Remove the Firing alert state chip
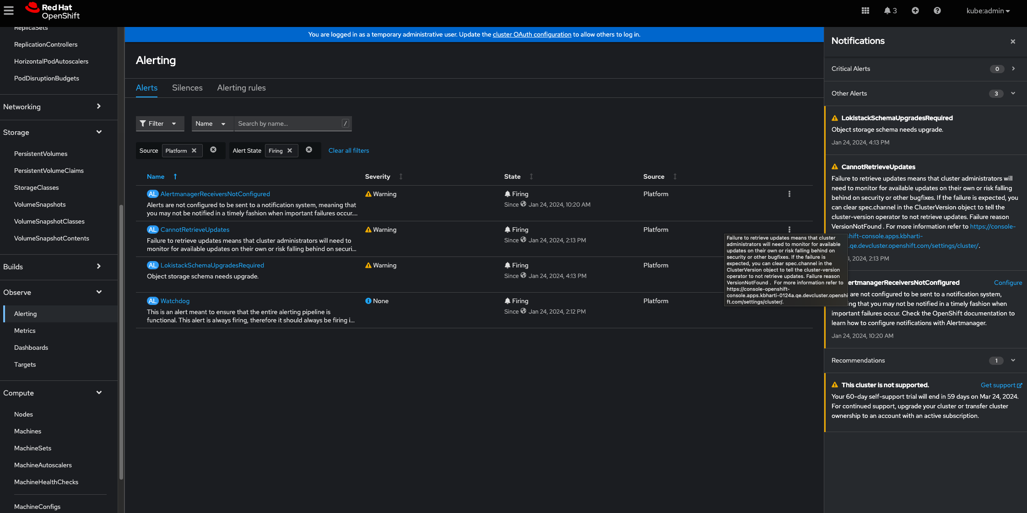This screenshot has width=1027, height=513. click(x=290, y=150)
